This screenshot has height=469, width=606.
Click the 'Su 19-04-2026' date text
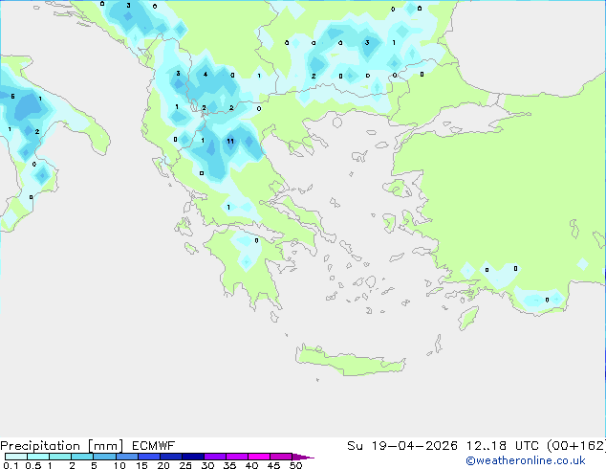point(402,446)
